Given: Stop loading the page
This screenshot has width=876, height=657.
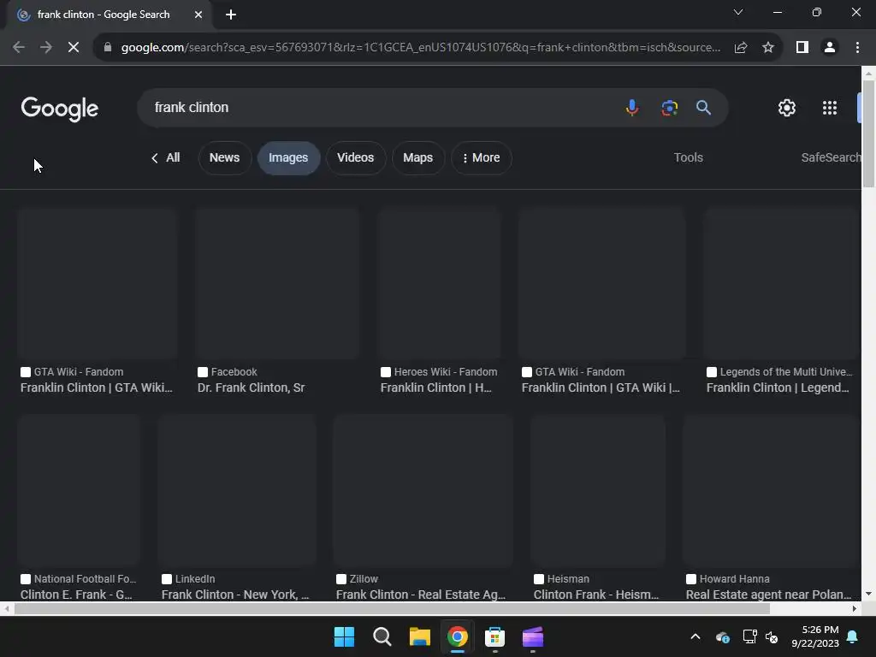Looking at the screenshot, I should click(74, 48).
